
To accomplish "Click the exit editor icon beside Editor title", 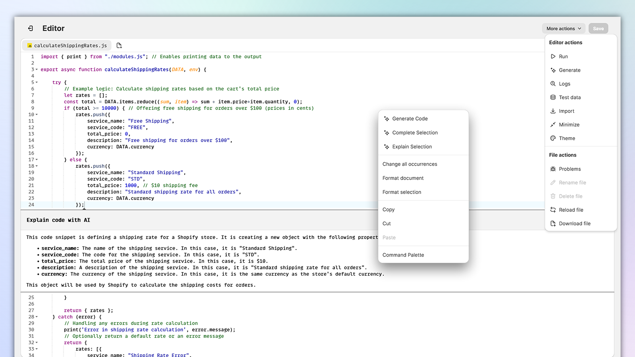I will click(x=31, y=28).
